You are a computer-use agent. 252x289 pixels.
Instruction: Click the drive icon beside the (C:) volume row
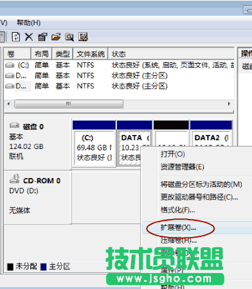click(10, 65)
